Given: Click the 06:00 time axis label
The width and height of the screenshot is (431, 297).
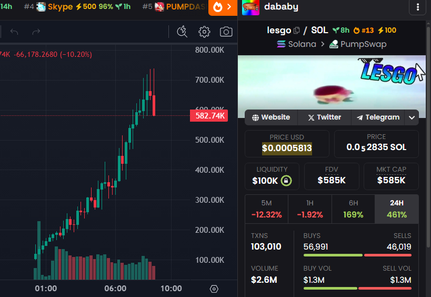Looking at the screenshot, I should 115,289.
